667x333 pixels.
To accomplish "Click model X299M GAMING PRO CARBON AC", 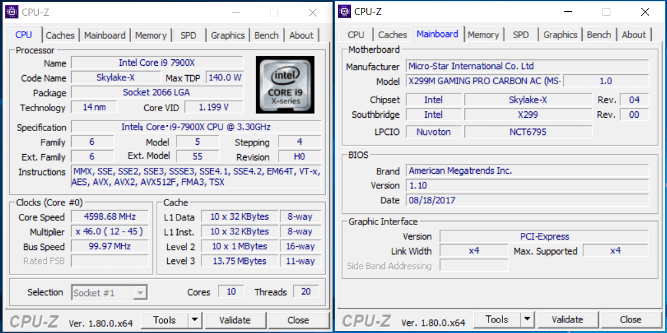I will point(484,81).
